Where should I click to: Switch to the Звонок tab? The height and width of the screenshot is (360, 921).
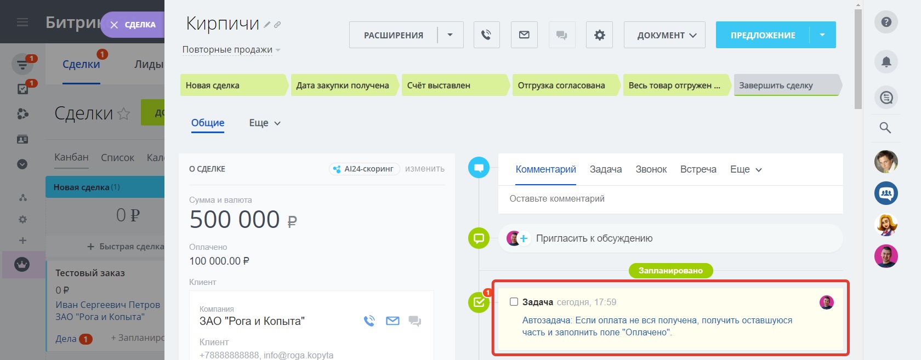point(651,169)
